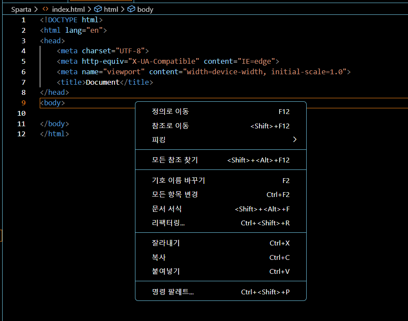
Task: Open 리팩터링... from context menu
Action: point(221,223)
